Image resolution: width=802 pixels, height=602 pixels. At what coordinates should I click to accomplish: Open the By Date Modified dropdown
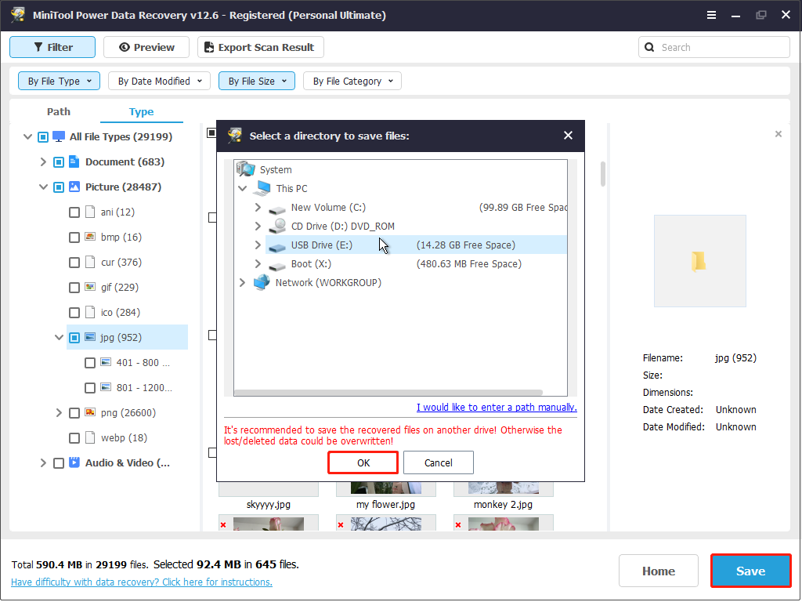(x=159, y=81)
